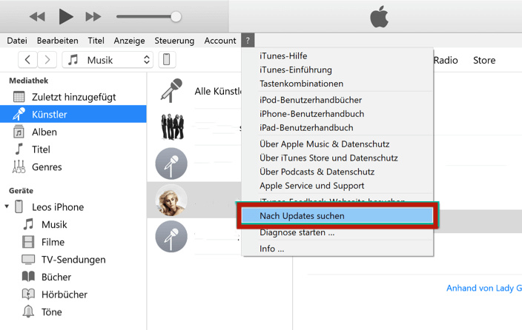This screenshot has height=330, width=522.
Task: Start playback with the play button
Action: [66, 16]
